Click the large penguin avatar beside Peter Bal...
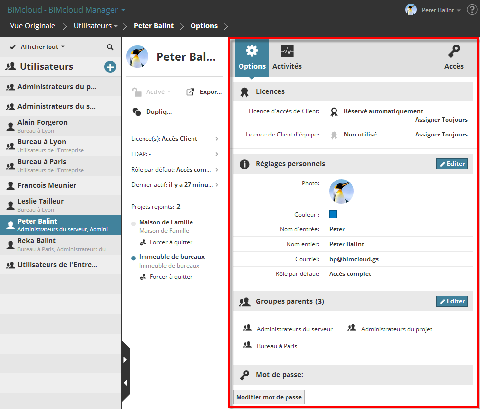 (138, 57)
